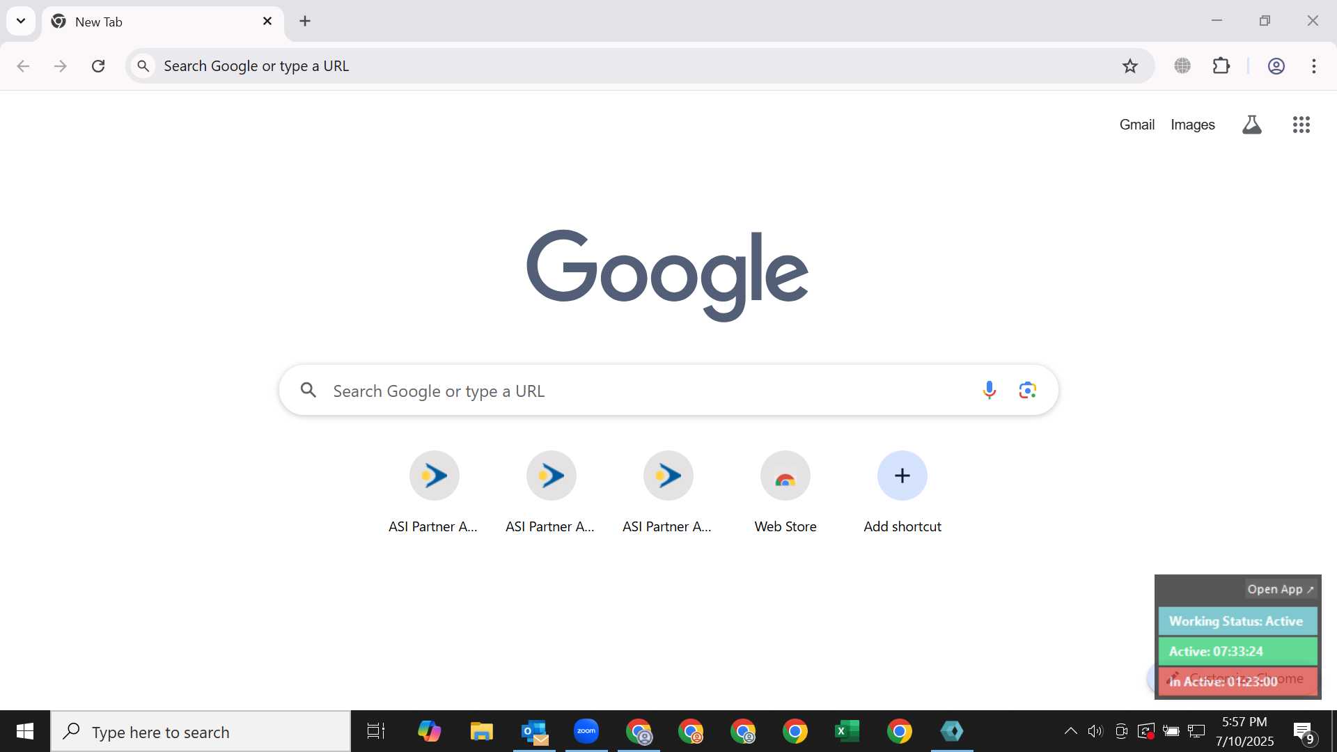Expand the tab search dropdown arrow
The width and height of the screenshot is (1337, 752).
point(21,21)
